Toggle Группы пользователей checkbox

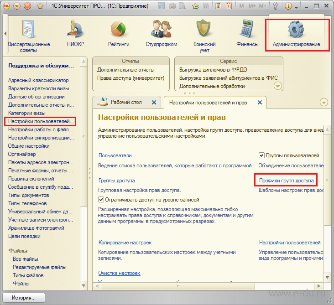(x=261, y=155)
